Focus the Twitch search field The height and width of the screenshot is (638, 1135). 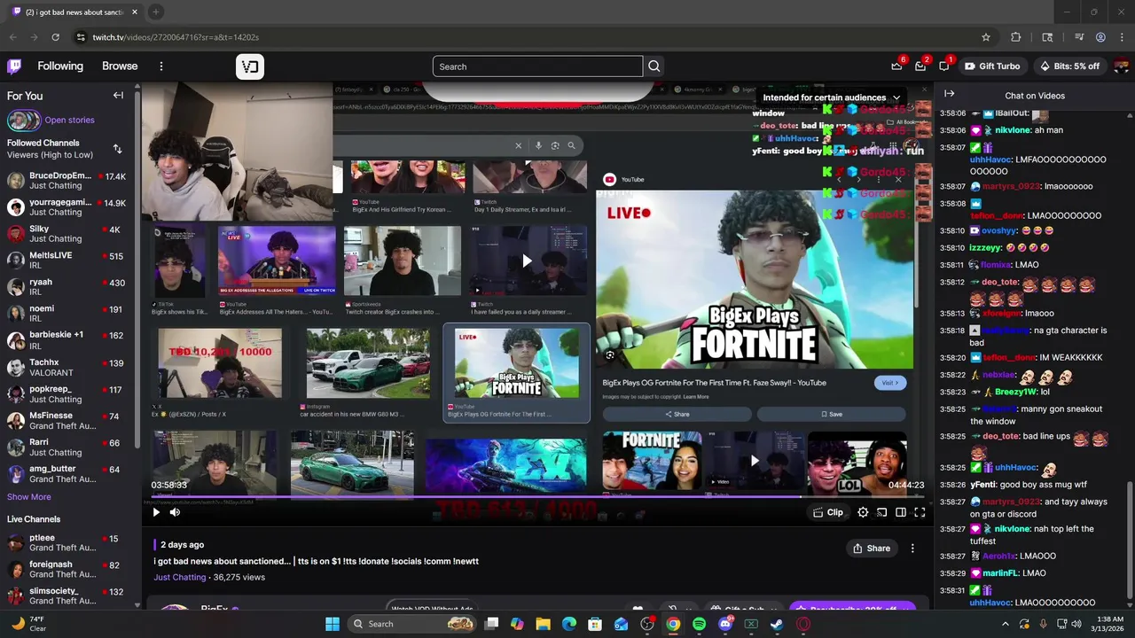[x=537, y=66]
